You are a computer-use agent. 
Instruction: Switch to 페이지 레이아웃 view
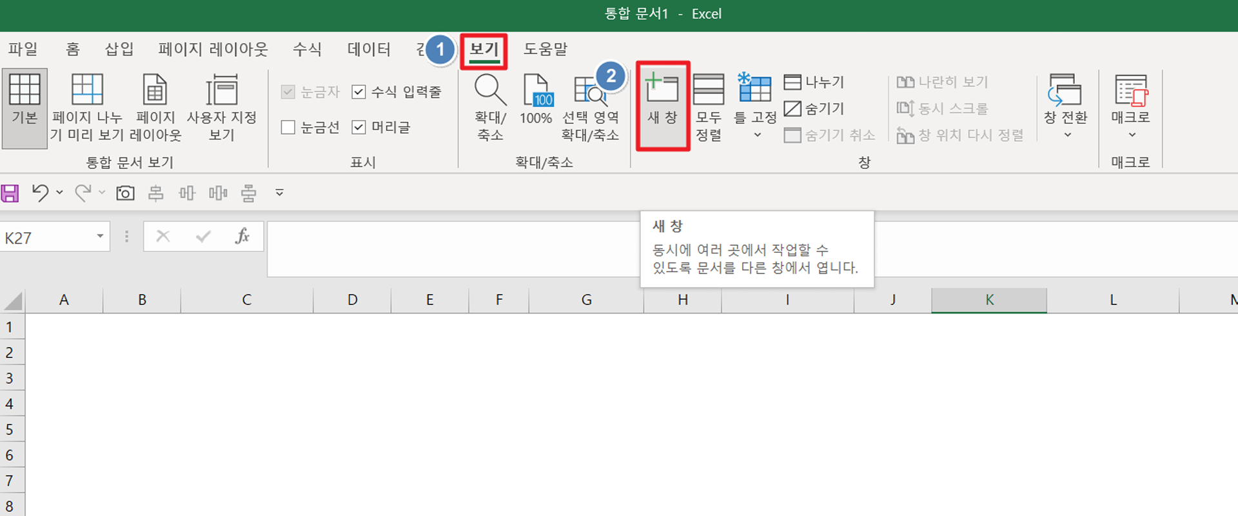pos(155,108)
